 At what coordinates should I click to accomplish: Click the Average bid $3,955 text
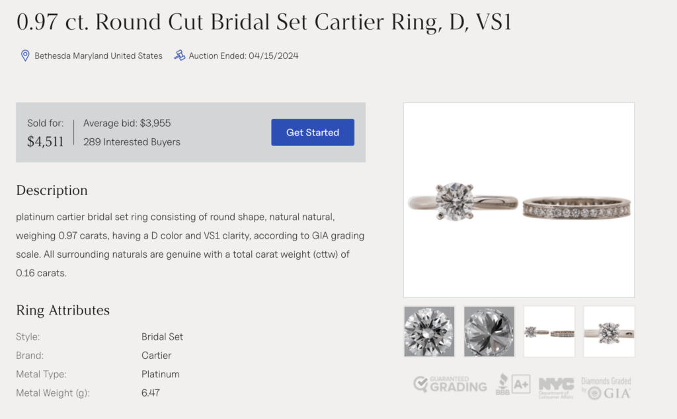(127, 123)
